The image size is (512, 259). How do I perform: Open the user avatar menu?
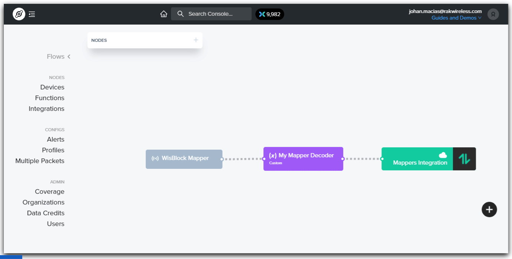click(x=493, y=14)
